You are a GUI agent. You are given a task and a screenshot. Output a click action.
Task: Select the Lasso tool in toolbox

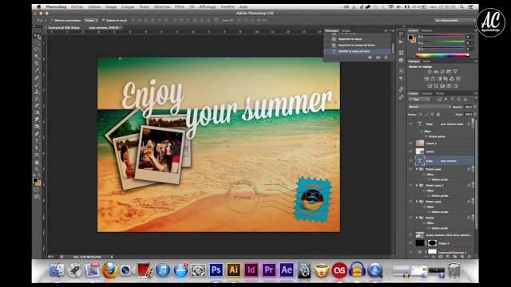pyautogui.click(x=38, y=49)
